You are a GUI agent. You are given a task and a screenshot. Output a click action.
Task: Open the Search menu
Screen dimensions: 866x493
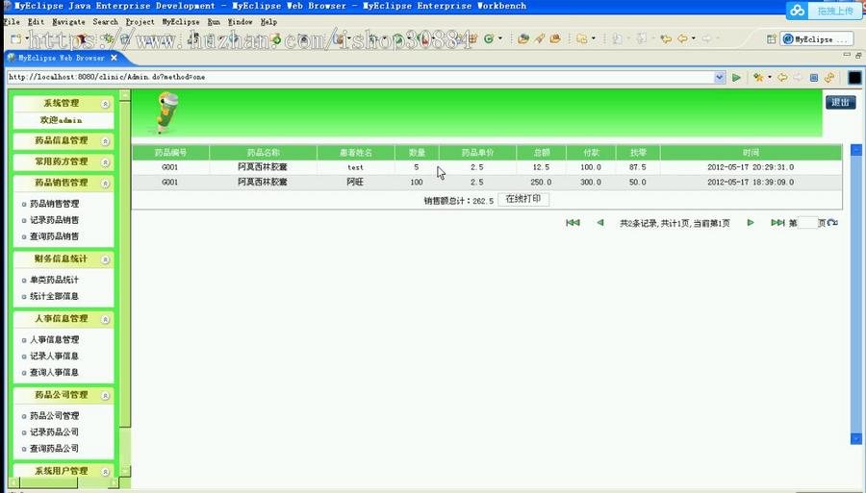click(x=105, y=22)
